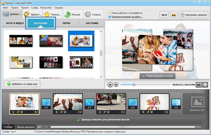Click the undo arrow in the timeline bar

40,127
